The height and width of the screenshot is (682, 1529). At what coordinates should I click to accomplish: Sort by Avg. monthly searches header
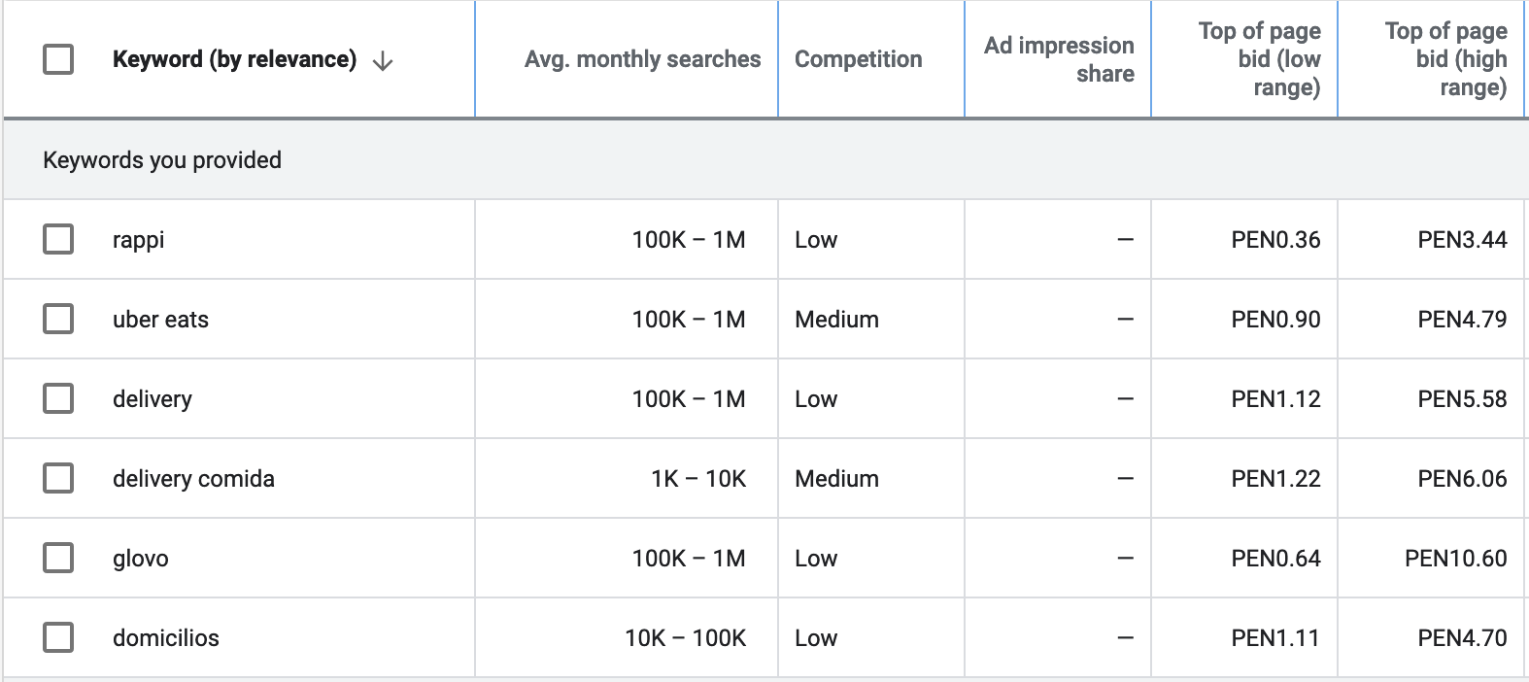642,59
